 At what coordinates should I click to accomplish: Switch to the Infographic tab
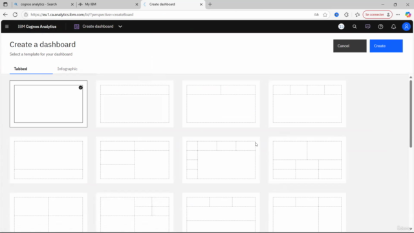67,69
